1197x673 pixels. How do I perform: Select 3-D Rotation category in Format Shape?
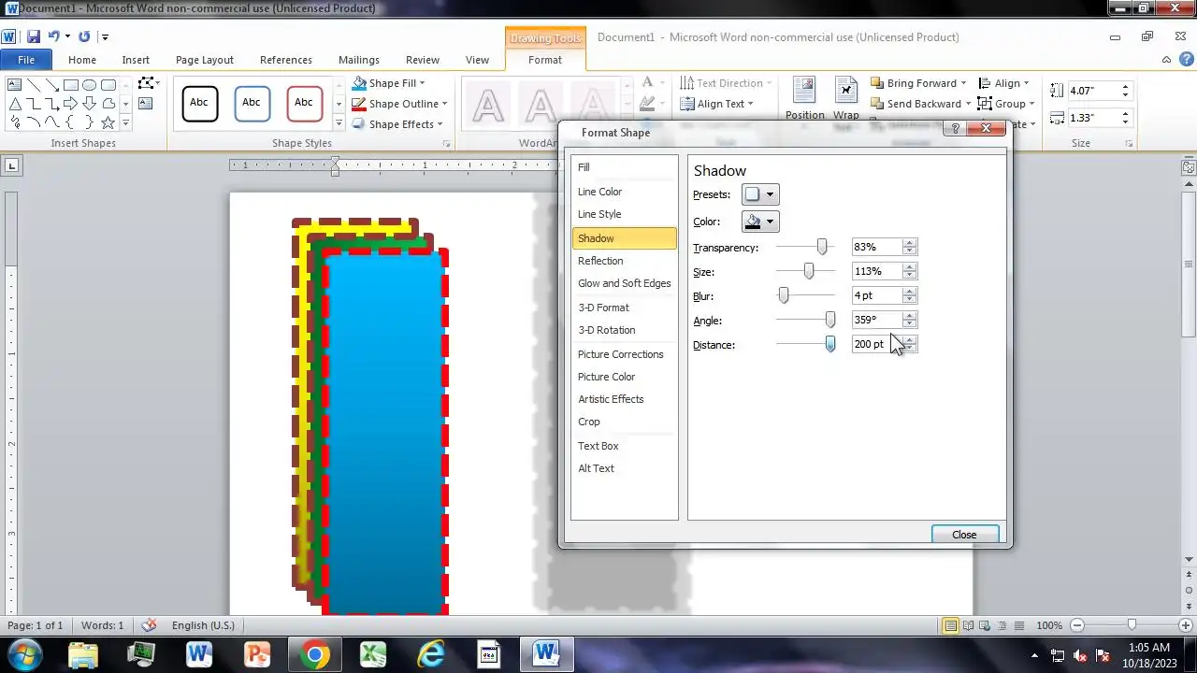point(625,330)
